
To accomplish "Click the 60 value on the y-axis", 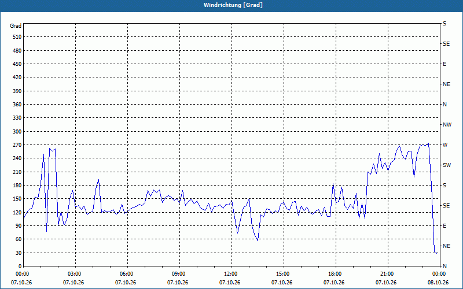I will 19,239.
